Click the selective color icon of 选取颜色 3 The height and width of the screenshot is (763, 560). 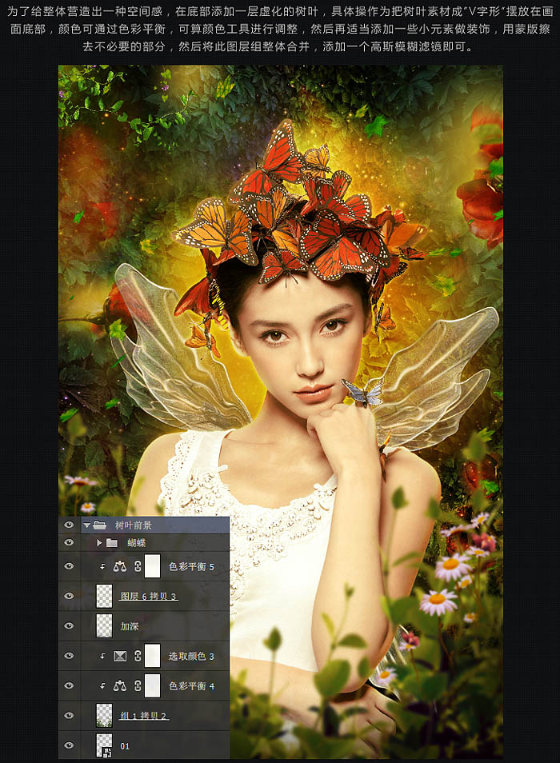[x=120, y=656]
